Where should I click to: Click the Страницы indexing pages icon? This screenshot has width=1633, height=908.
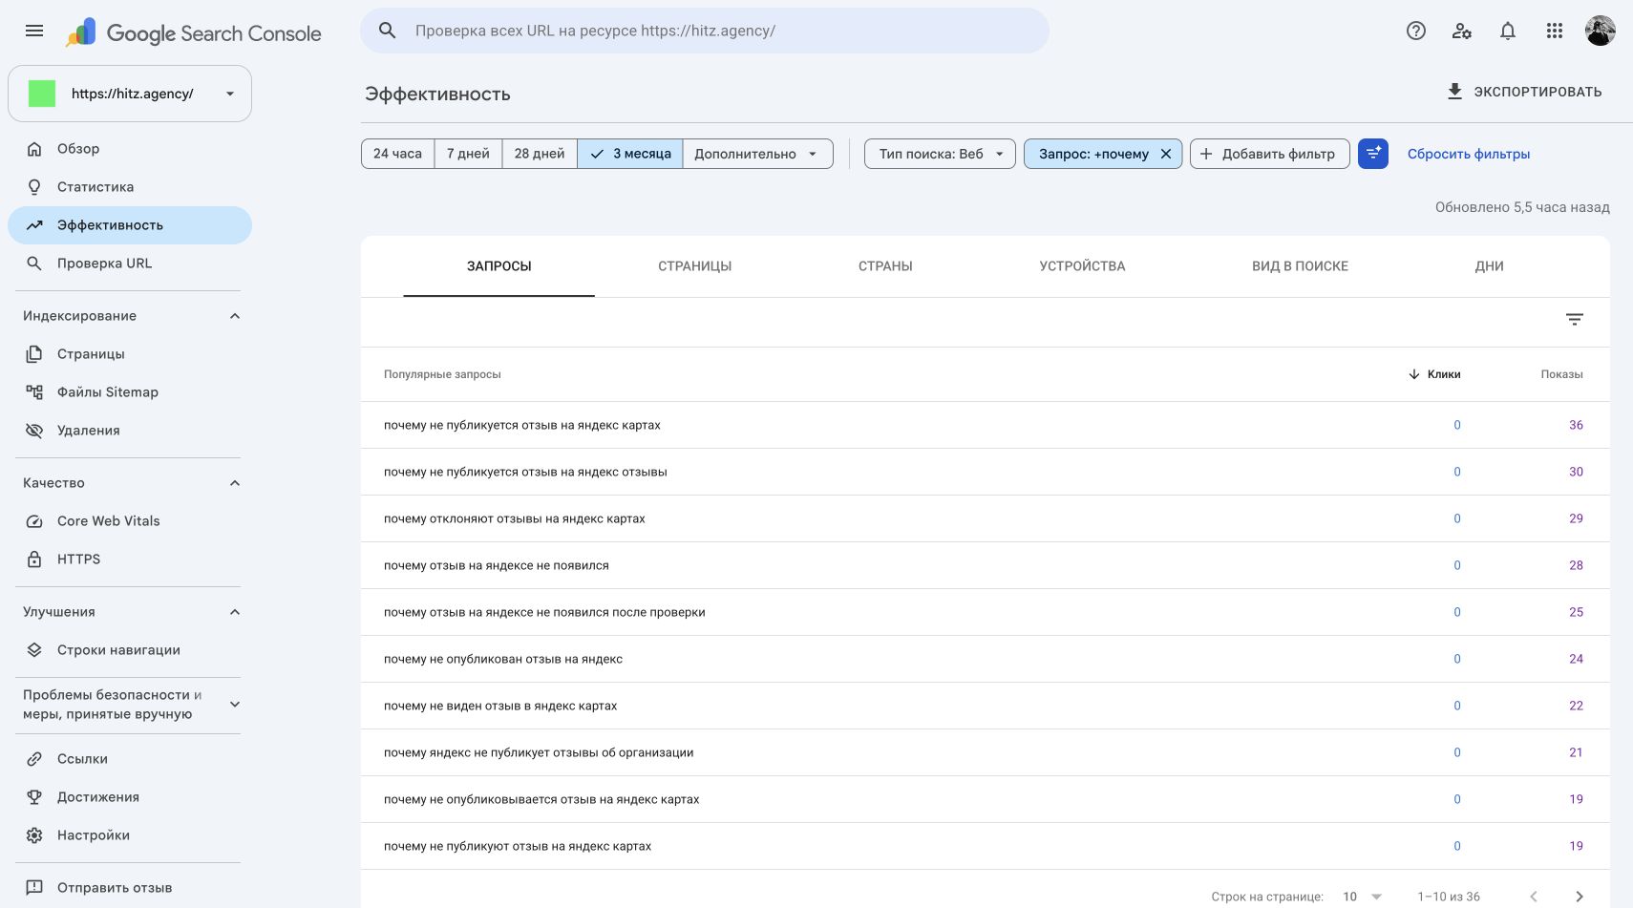[34, 354]
